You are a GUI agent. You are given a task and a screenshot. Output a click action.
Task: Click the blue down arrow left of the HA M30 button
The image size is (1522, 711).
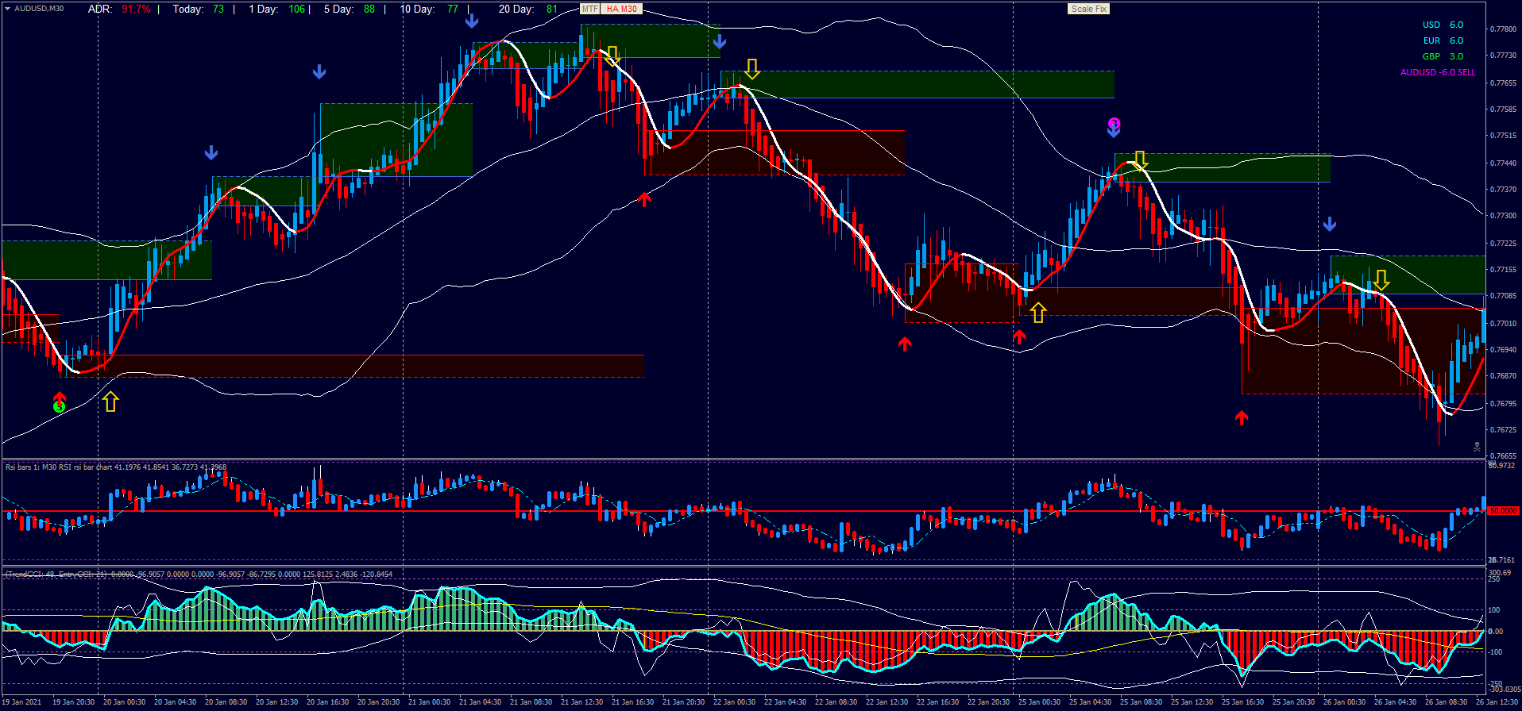(472, 21)
